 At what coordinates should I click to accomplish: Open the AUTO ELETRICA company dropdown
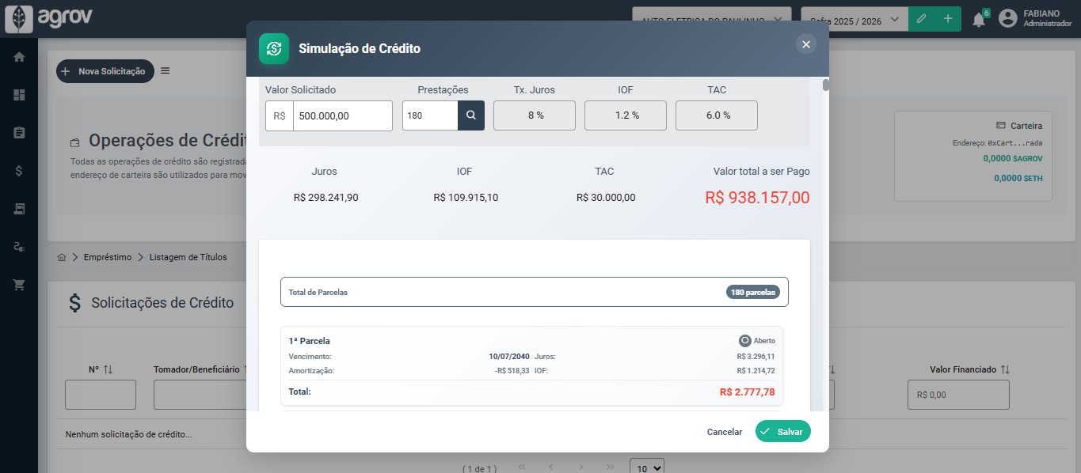point(710,19)
